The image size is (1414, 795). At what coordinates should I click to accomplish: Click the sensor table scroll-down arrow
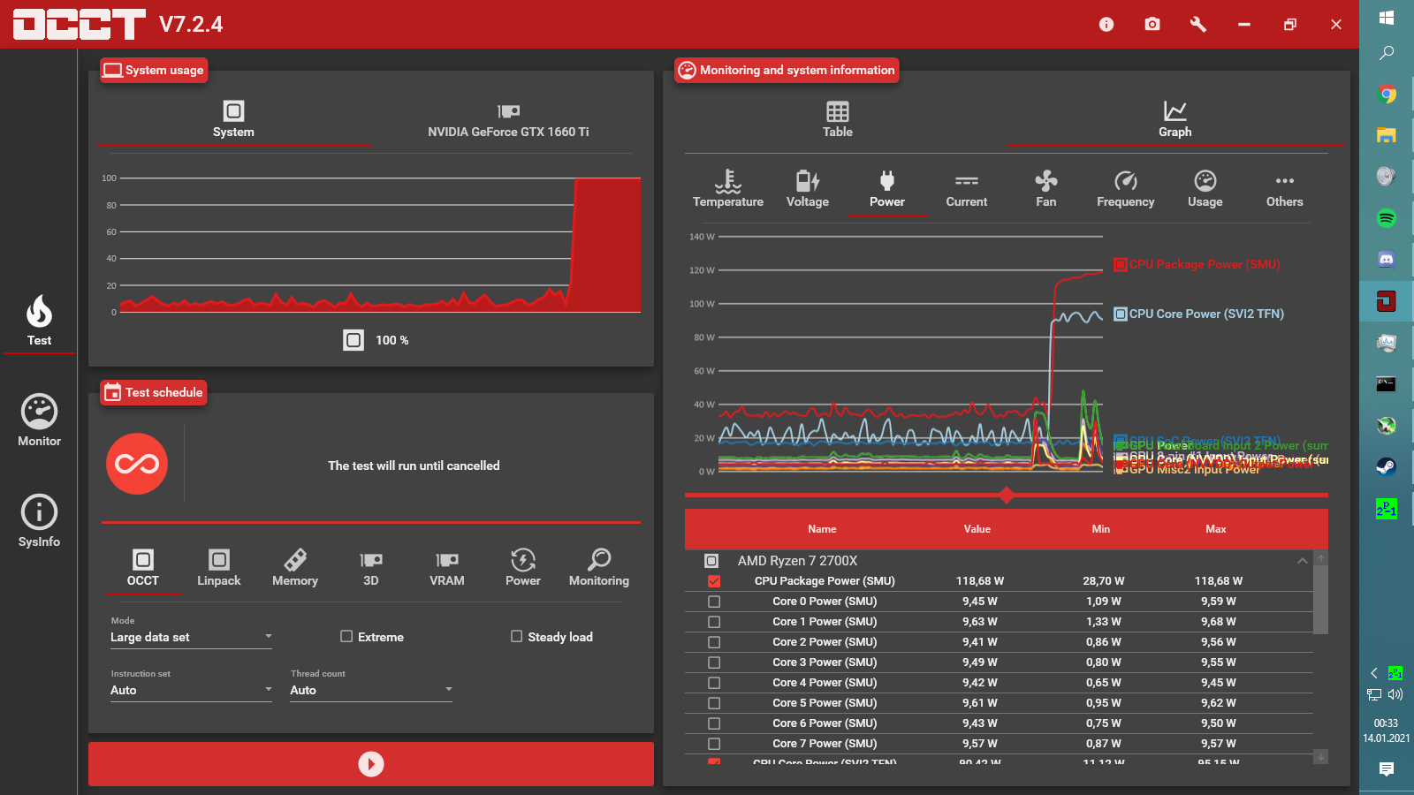point(1321,757)
